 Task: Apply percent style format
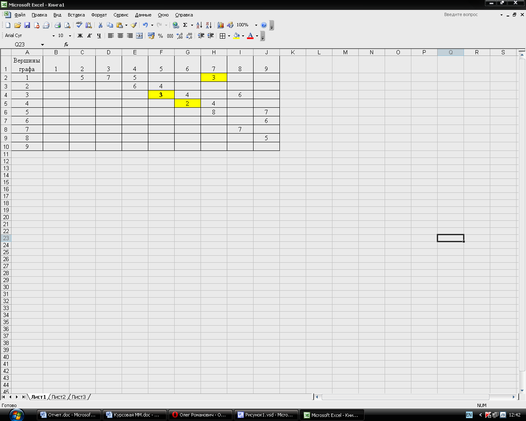(160, 36)
